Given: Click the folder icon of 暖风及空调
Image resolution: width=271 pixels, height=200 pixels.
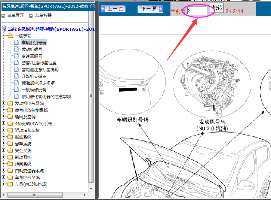Looking at the screenshot, I should (10, 117).
